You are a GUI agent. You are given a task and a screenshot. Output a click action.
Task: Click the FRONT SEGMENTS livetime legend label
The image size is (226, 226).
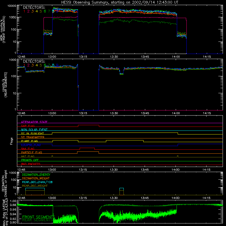click(39, 217)
